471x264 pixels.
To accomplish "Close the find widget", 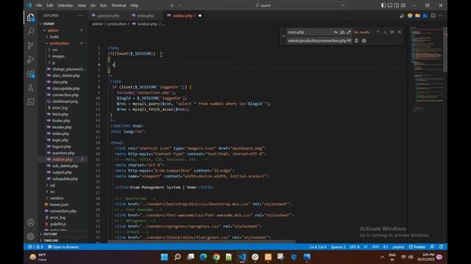I will pos(400,32).
